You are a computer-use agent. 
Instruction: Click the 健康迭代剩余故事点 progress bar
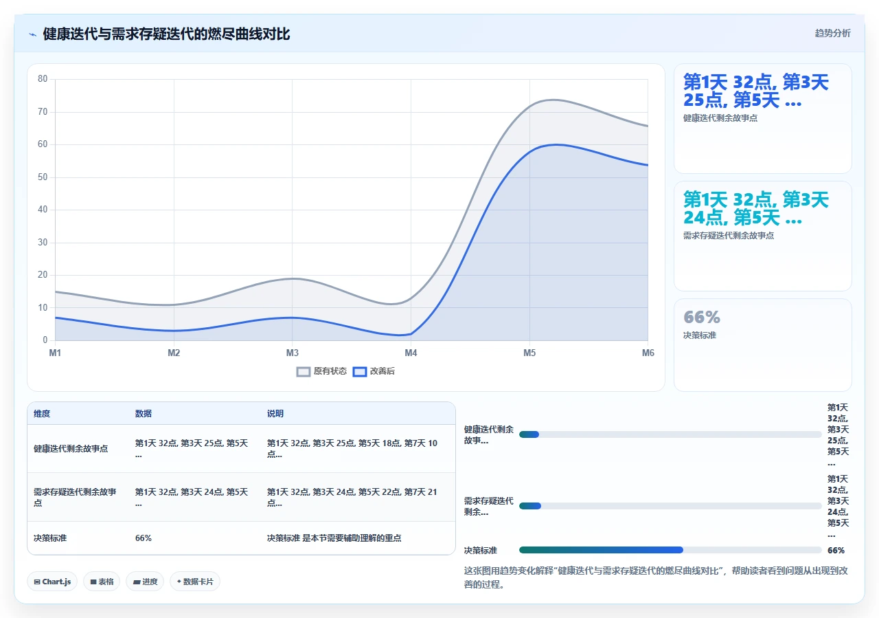pos(670,434)
